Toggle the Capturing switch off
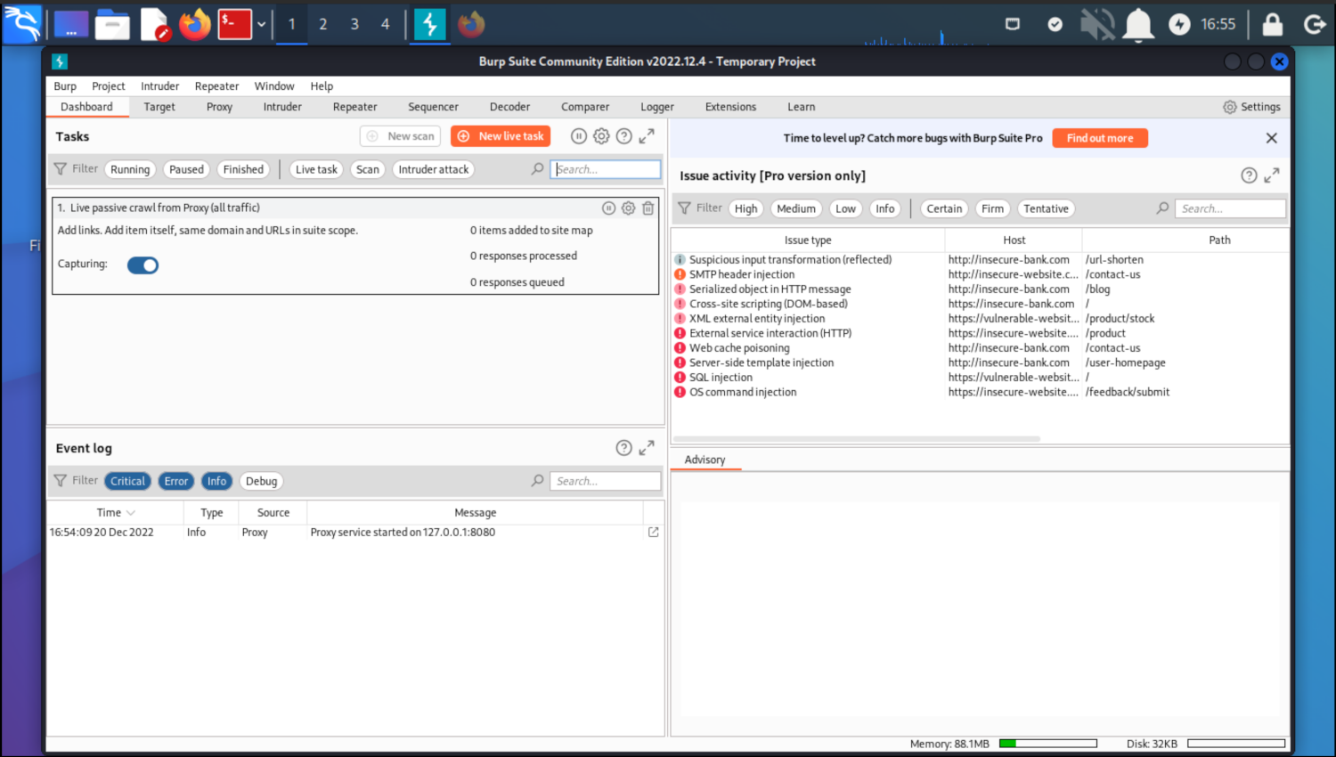This screenshot has height=757, width=1336. [x=143, y=265]
